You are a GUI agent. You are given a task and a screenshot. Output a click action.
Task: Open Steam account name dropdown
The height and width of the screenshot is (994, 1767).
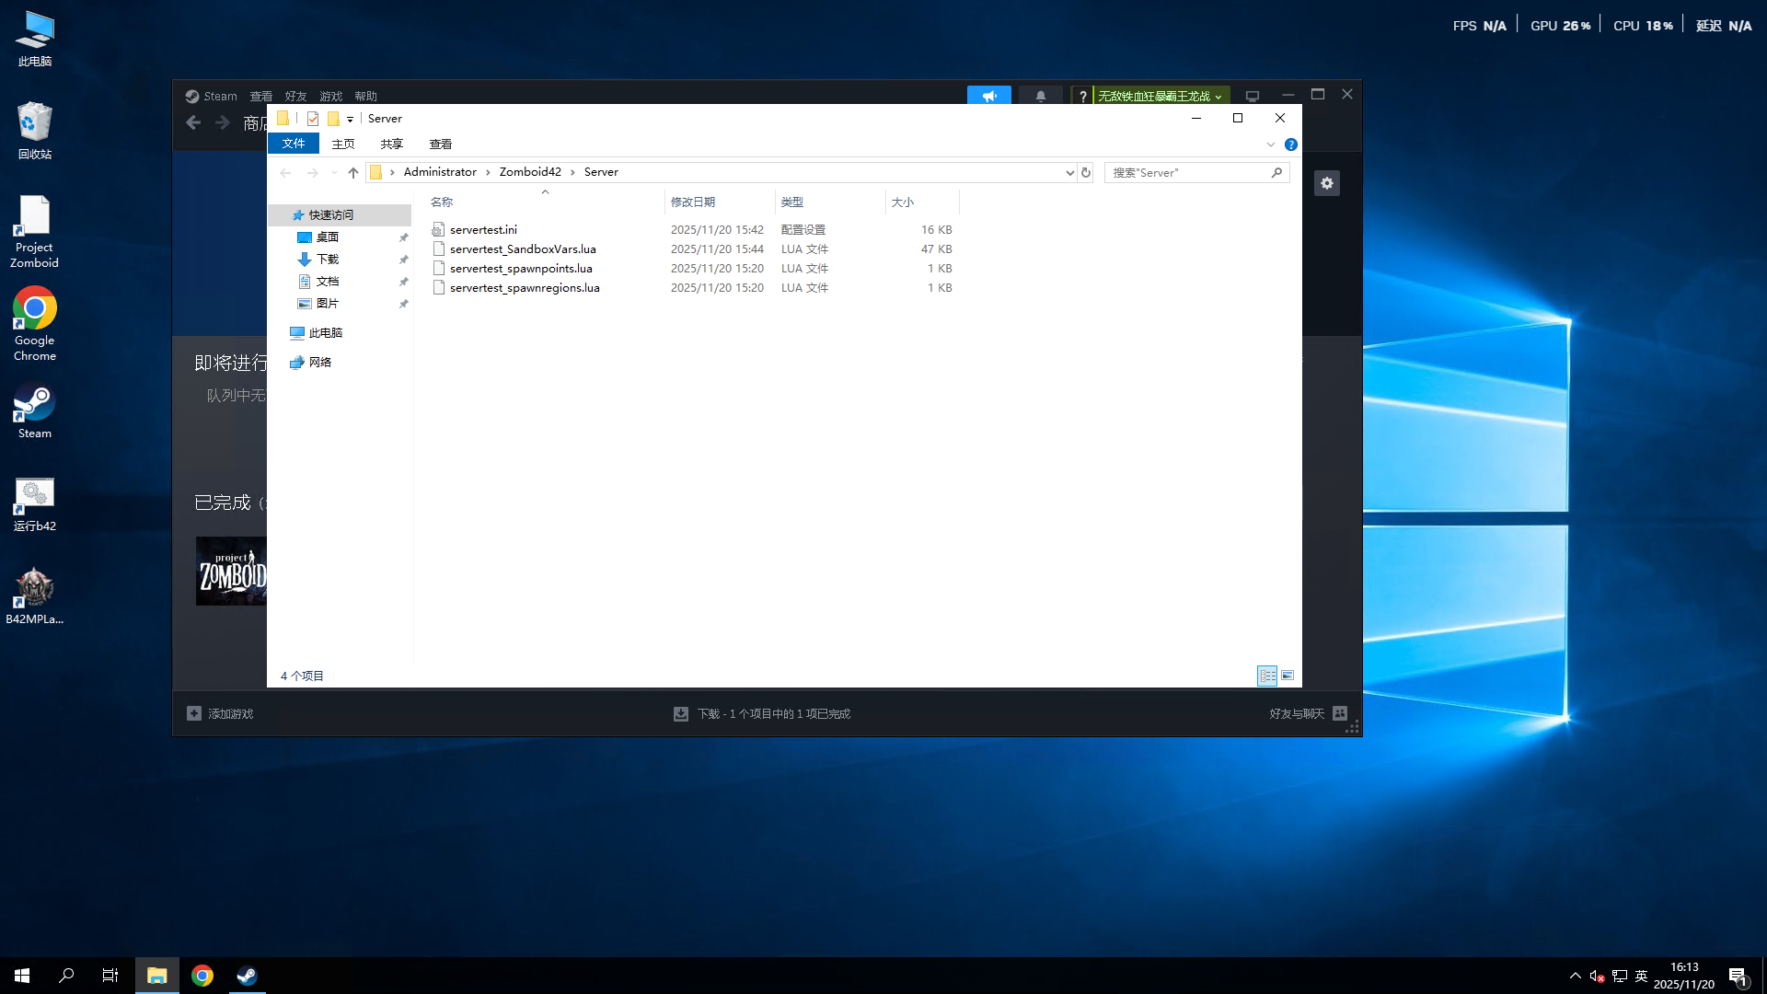point(1160,96)
